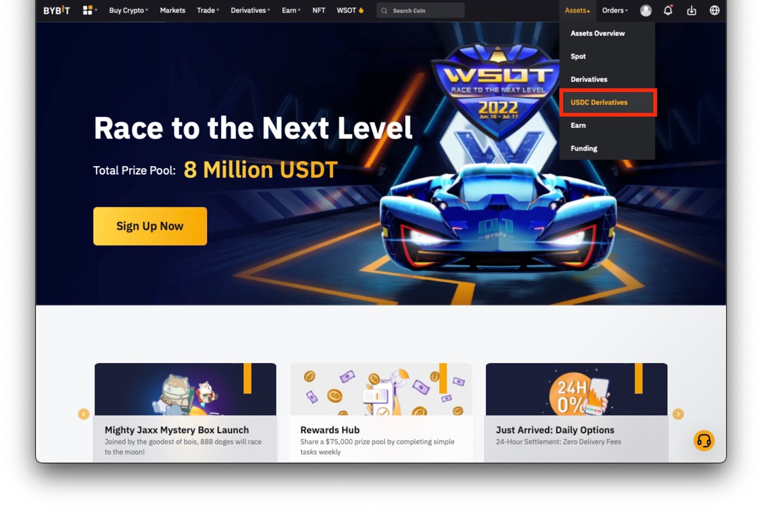
Task: Open the Rewards Hub promo card
Action: click(x=381, y=412)
